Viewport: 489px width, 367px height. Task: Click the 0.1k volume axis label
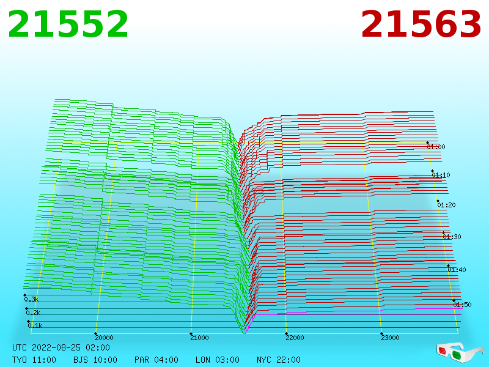(35, 325)
